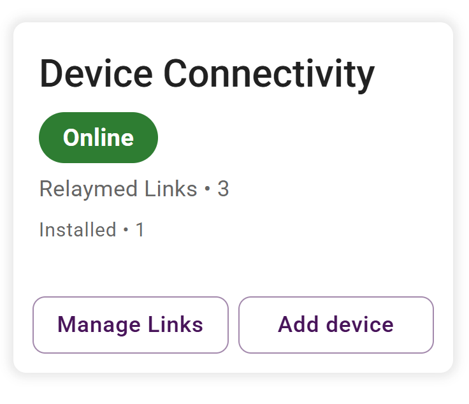Click the Installed label text

click(x=78, y=229)
